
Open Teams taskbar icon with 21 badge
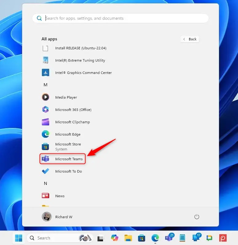tap(169, 238)
